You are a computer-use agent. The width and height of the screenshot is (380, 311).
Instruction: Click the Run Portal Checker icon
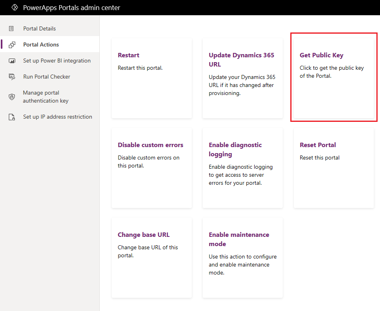12,77
